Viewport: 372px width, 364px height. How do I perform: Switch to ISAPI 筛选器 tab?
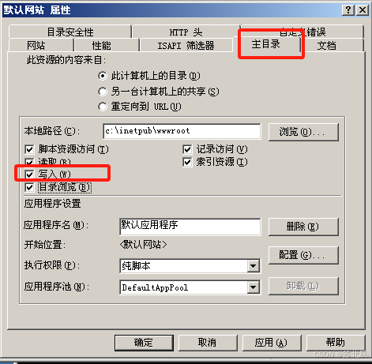186,45
